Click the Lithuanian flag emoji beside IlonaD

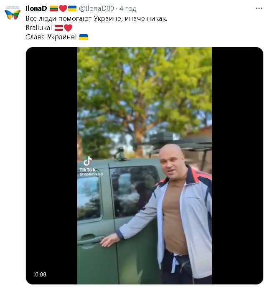click(x=54, y=8)
